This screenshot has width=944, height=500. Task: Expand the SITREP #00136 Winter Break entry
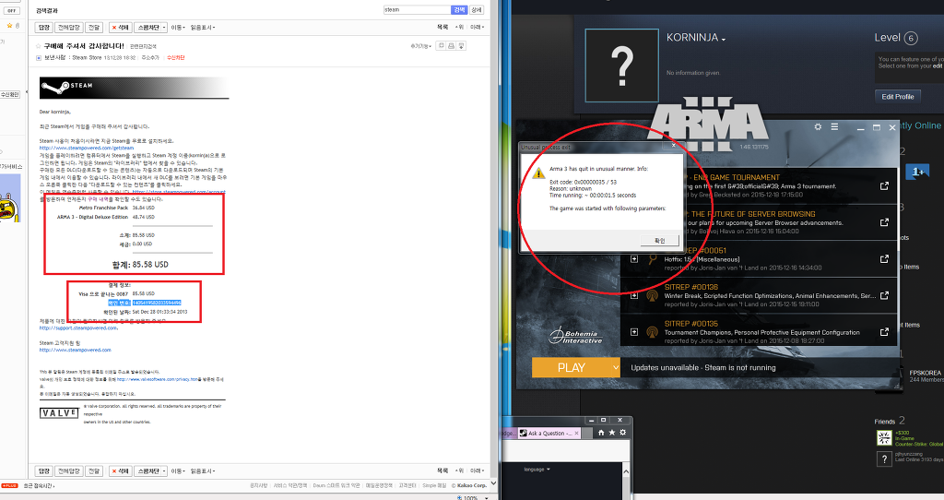[x=634, y=295]
